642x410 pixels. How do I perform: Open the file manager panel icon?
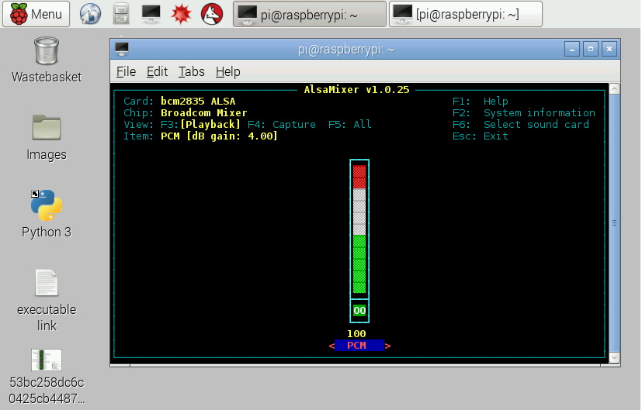point(121,13)
